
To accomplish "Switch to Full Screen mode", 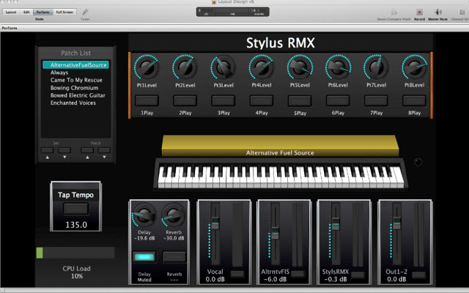I will tap(64, 12).
